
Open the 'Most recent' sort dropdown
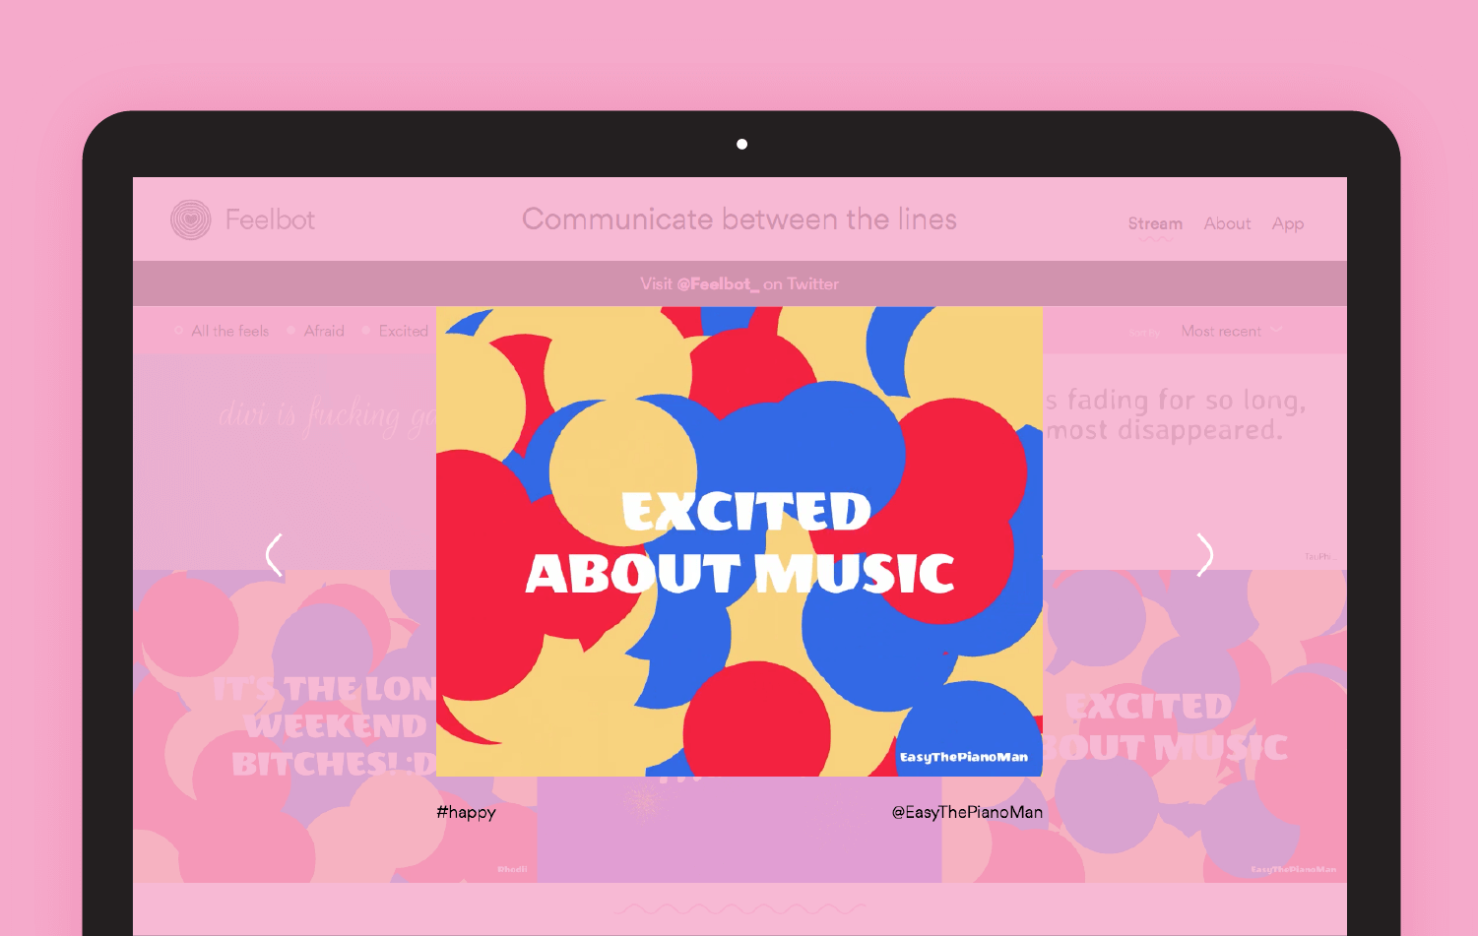[1232, 331]
